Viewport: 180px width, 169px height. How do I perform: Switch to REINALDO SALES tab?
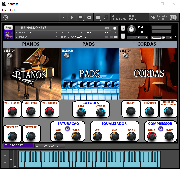pos(18,145)
